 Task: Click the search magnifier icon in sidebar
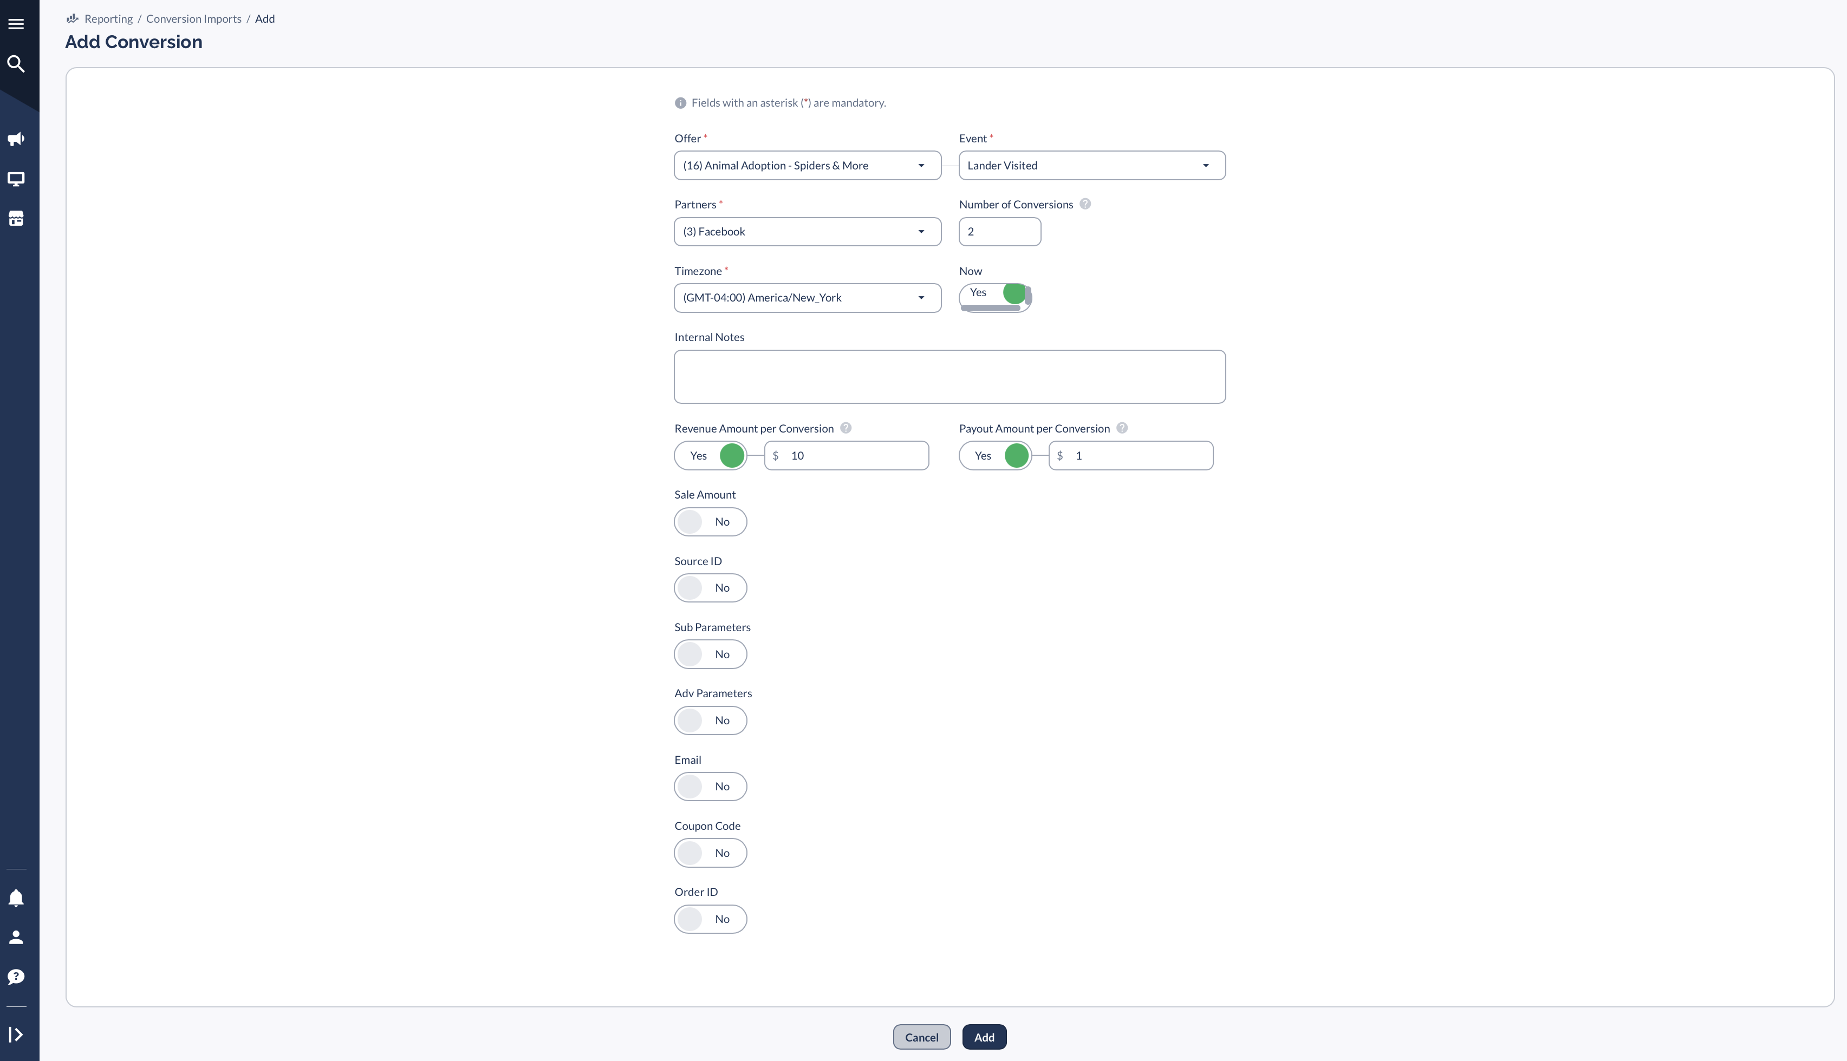pos(16,64)
